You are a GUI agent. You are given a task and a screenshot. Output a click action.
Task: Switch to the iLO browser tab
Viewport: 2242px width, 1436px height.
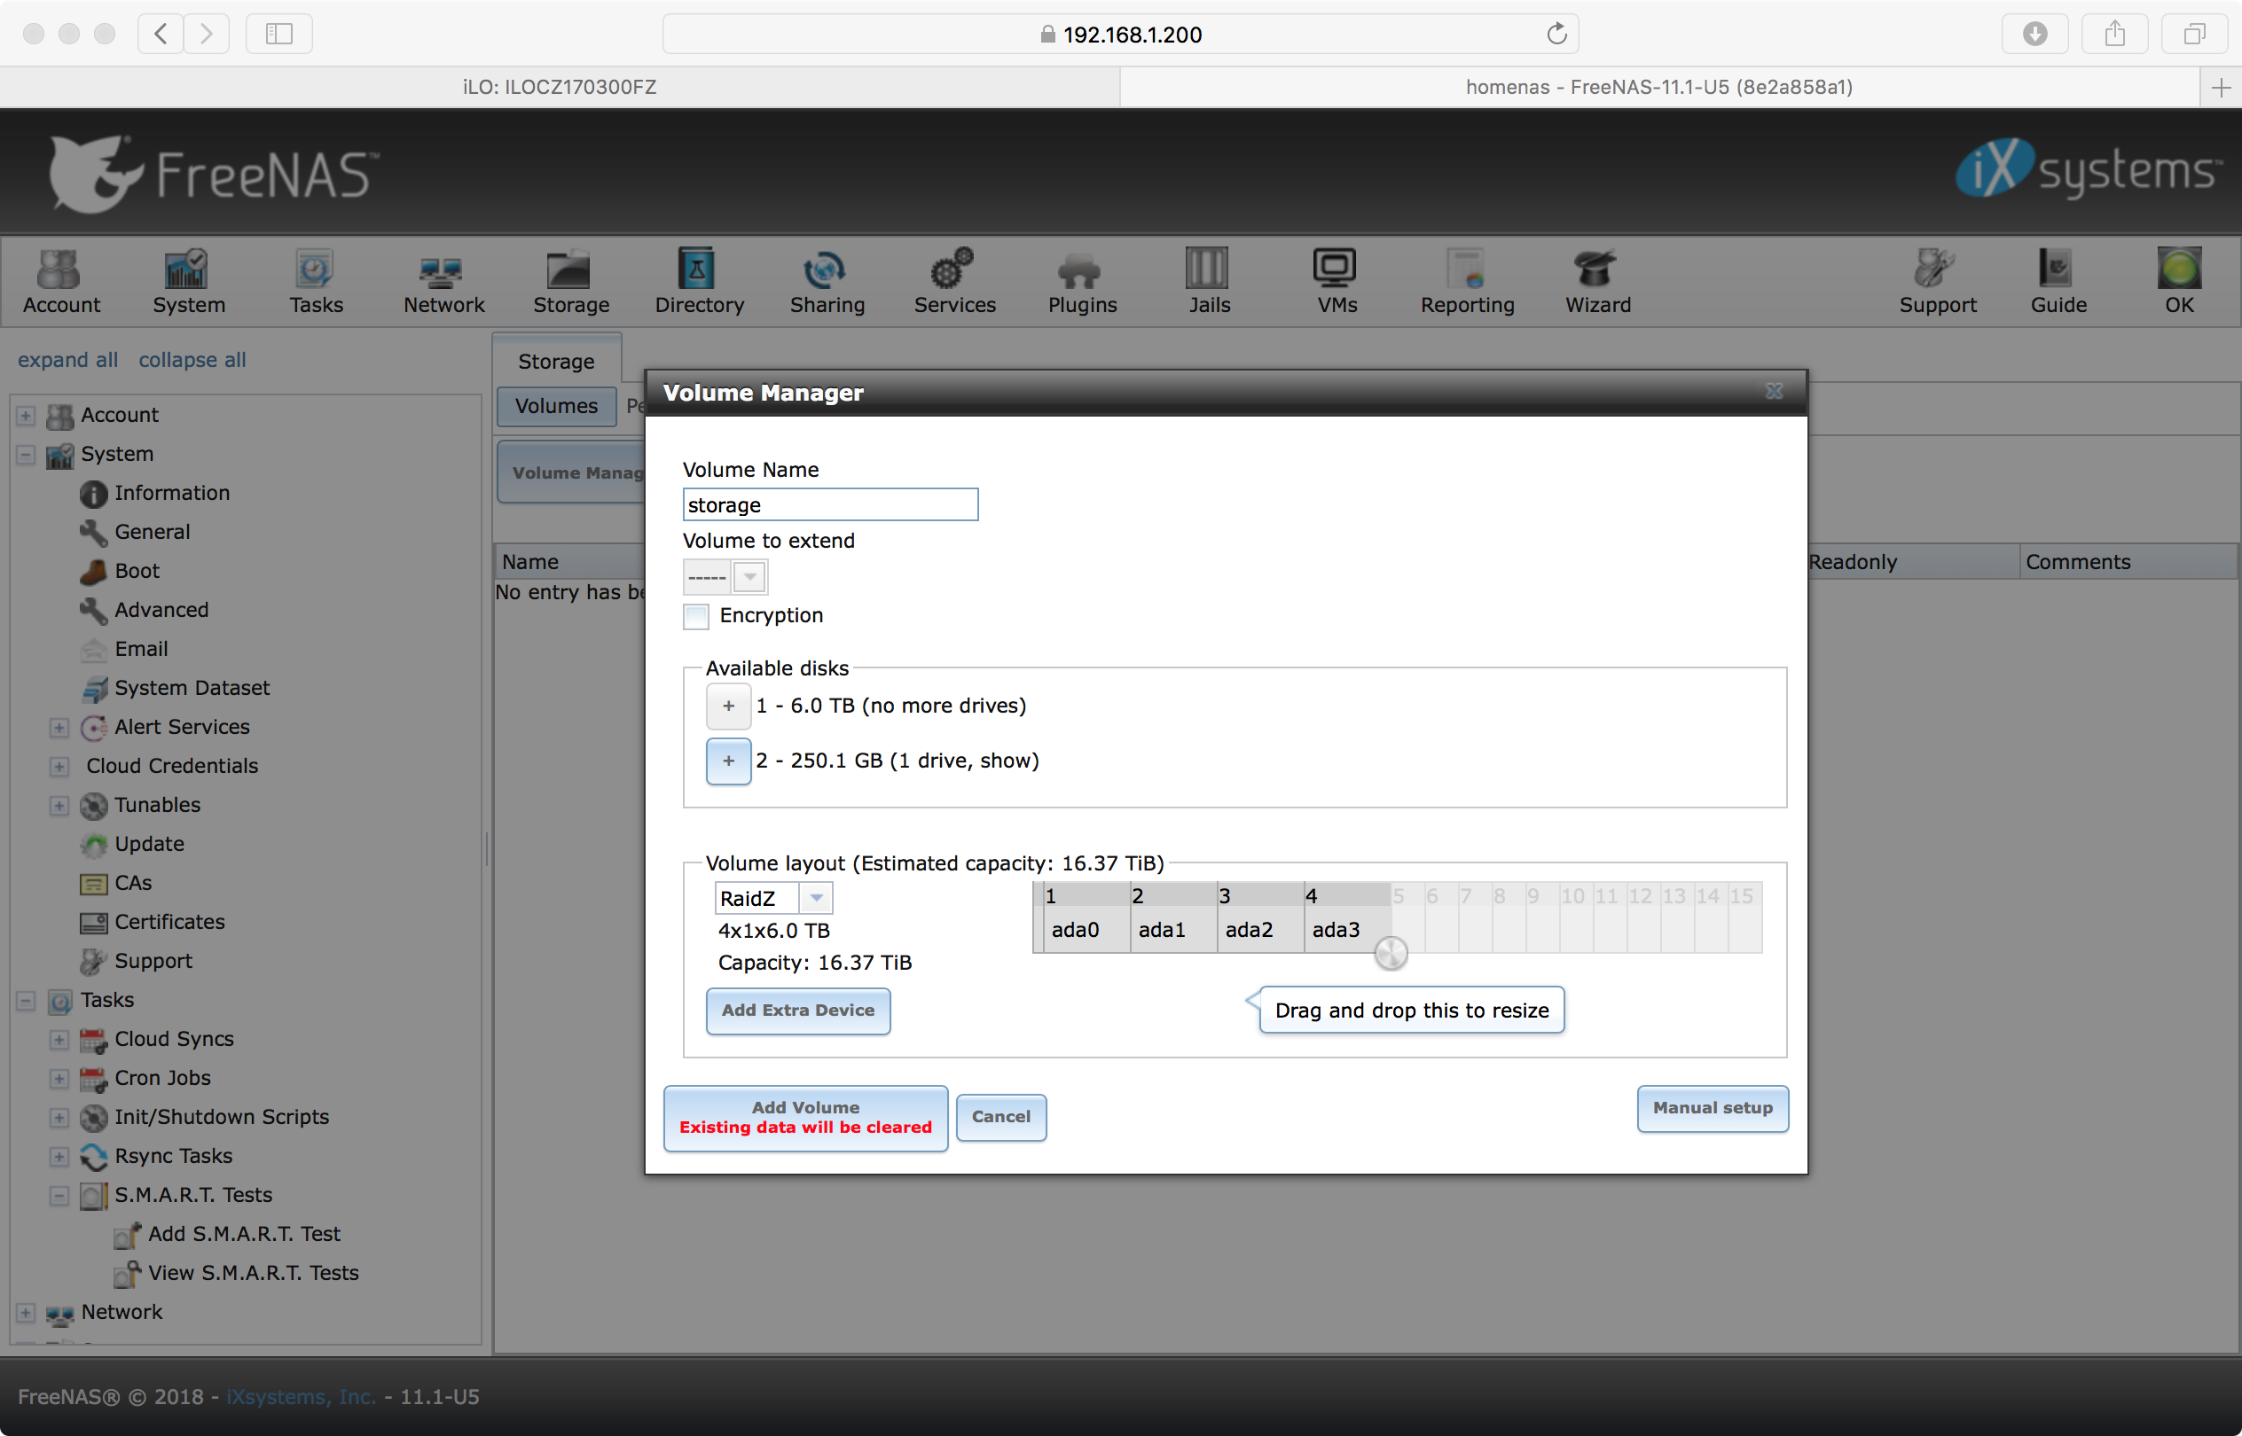(560, 87)
